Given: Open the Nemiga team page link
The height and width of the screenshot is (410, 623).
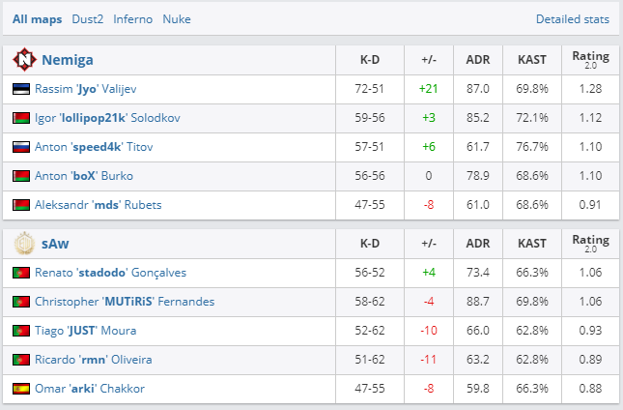Looking at the screenshot, I should (67, 60).
